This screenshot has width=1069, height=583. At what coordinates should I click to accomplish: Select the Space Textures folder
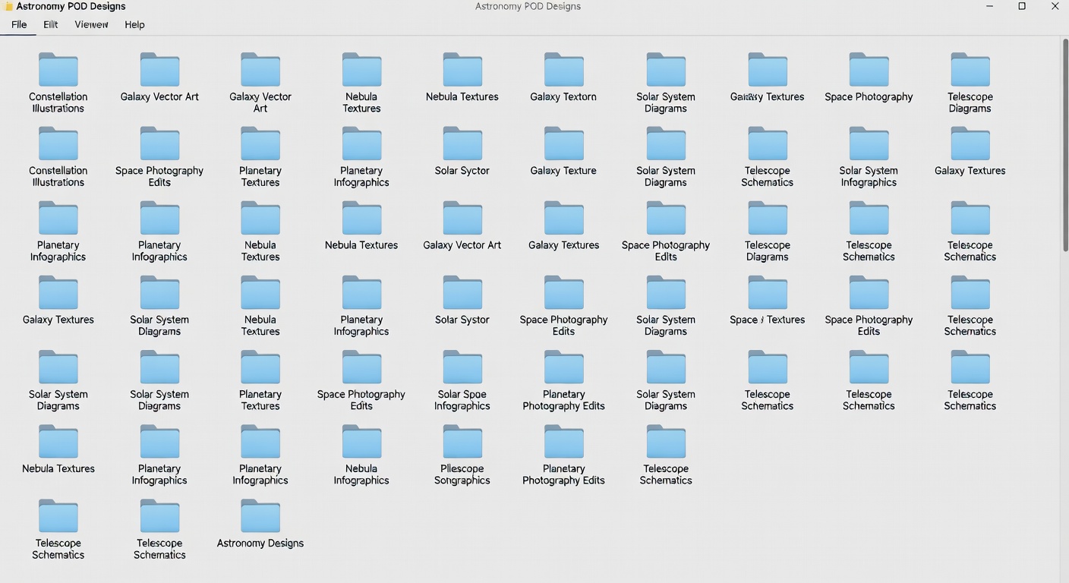click(767, 300)
